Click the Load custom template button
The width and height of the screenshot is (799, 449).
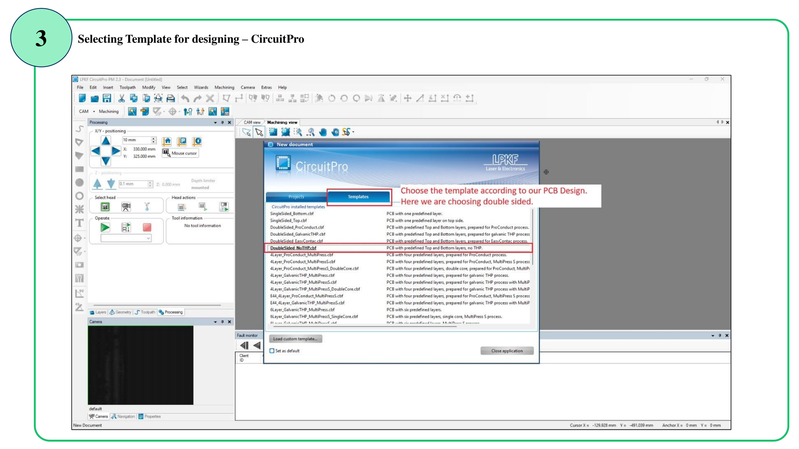click(296, 339)
